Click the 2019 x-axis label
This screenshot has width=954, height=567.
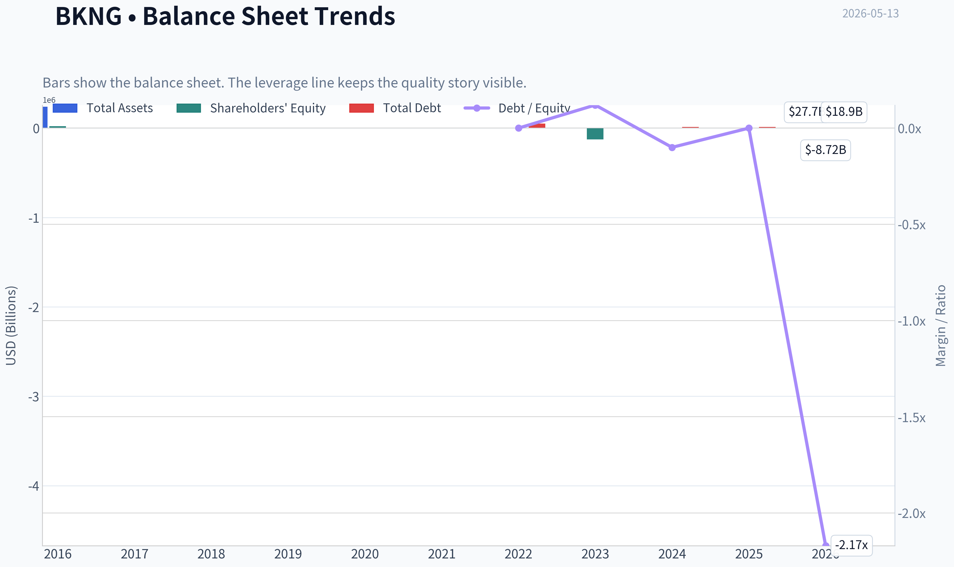point(288,554)
